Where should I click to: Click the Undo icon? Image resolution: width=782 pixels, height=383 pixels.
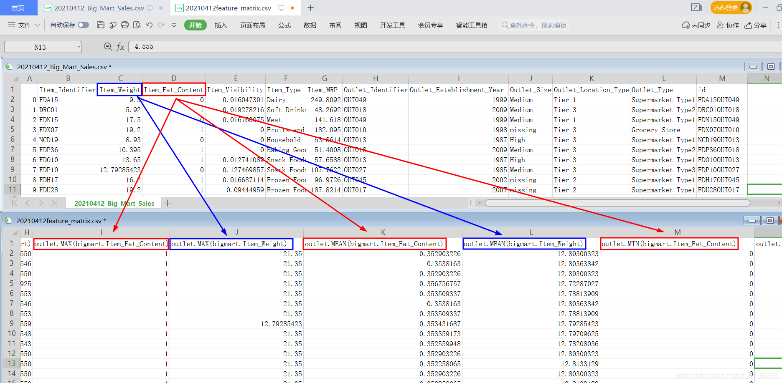click(149, 25)
